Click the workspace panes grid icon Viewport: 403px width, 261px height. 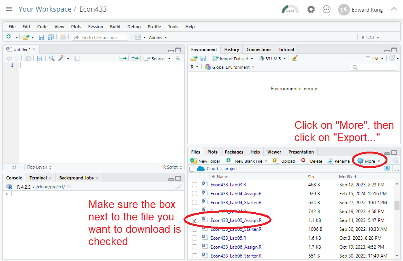click(138, 38)
